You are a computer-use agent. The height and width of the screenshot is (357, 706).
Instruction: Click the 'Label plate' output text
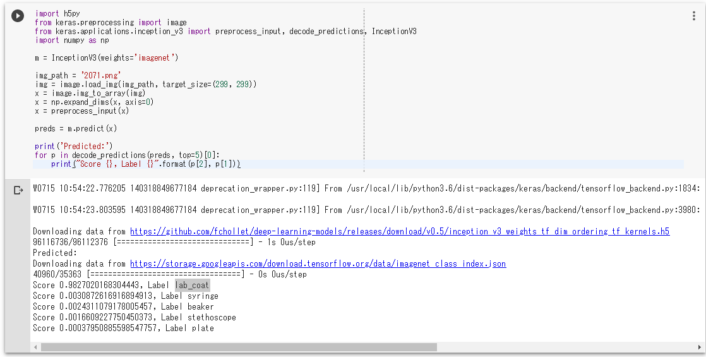coord(189,328)
